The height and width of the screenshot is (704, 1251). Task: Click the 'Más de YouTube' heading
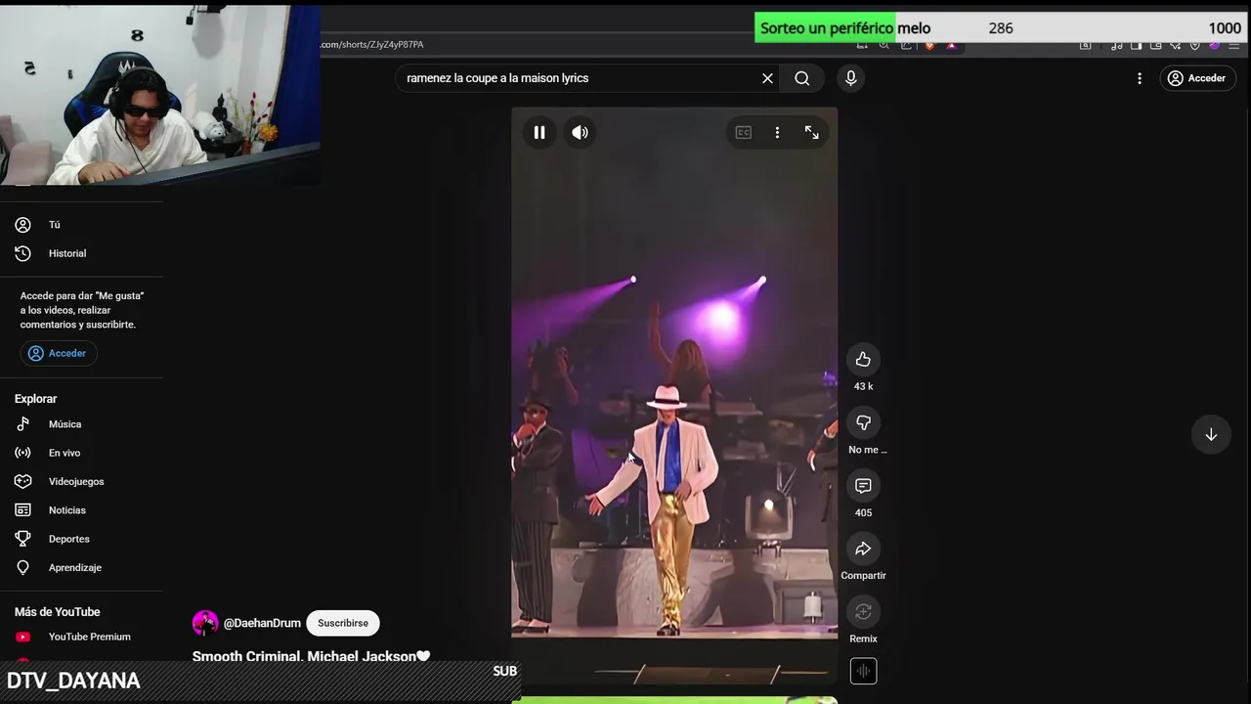[58, 612]
